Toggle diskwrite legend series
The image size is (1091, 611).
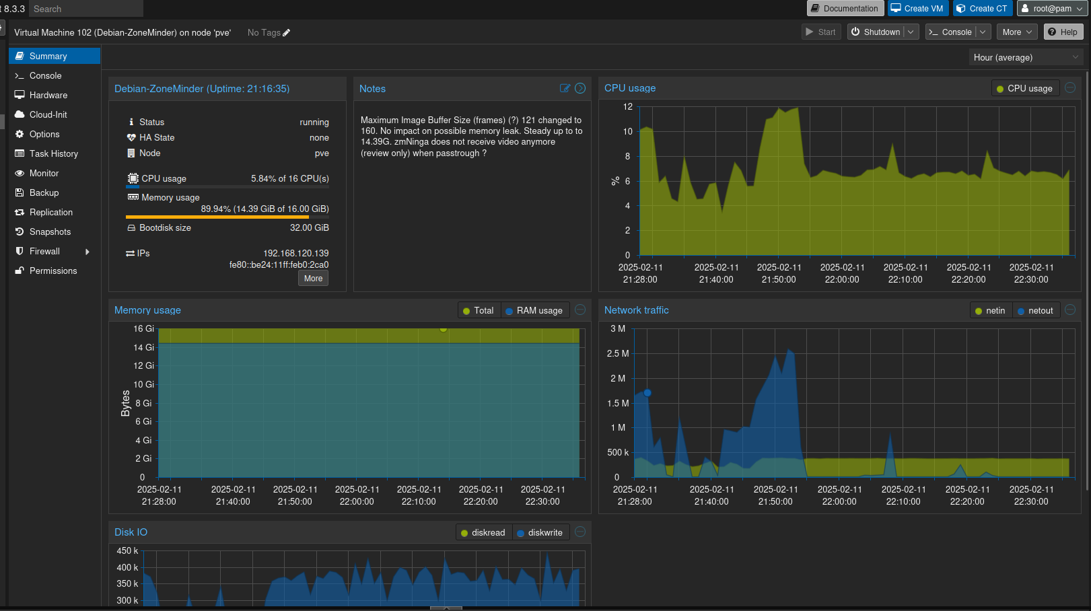coord(540,532)
